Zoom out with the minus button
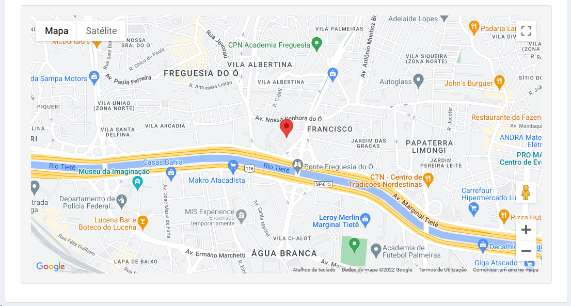 (x=526, y=251)
